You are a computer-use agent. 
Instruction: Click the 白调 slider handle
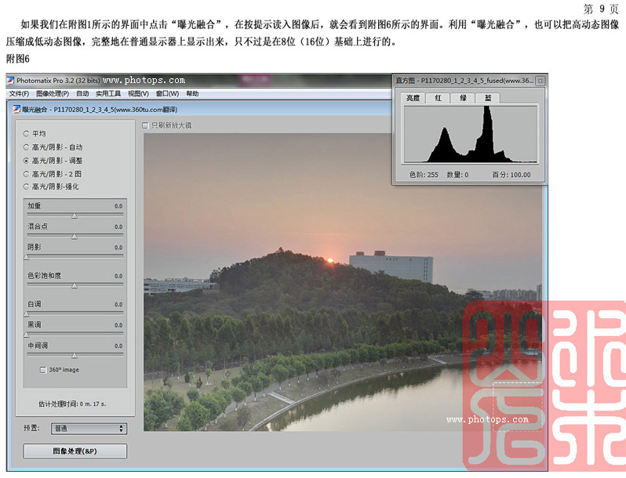pos(27,314)
